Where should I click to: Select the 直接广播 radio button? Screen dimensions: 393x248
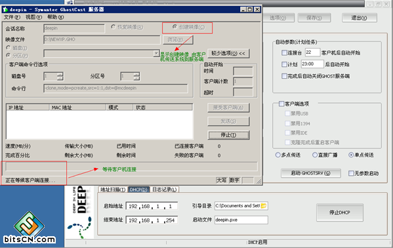point(315,155)
